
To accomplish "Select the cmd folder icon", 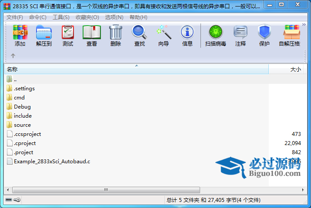I will coord(9,97).
